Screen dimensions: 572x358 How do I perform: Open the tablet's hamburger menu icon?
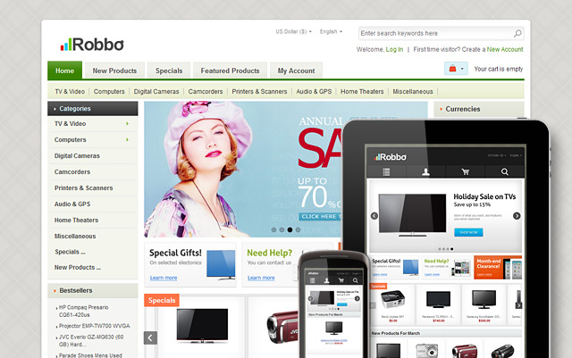[x=386, y=171]
